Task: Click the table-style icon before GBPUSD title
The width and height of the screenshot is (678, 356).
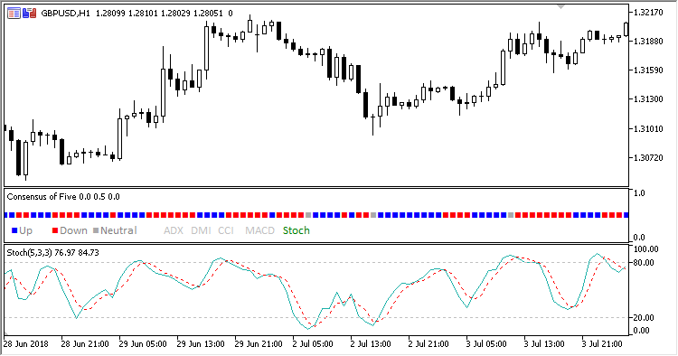Action: [14, 14]
